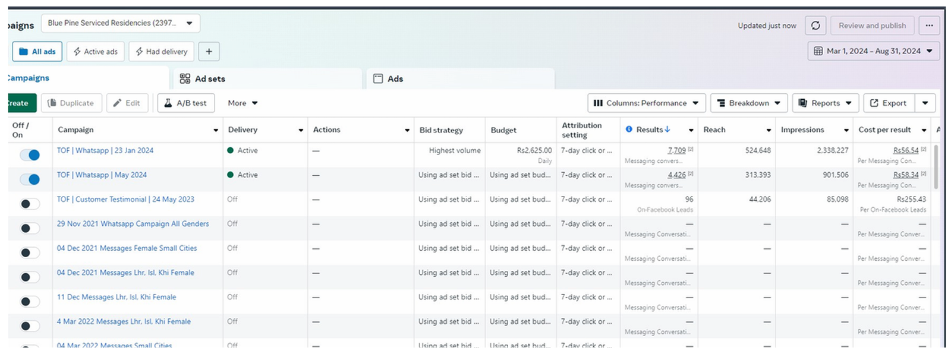This screenshot has width=951, height=354.
Task: Enable 04 Dec 2021 Female Small Cities toggle
Action: pos(30,252)
